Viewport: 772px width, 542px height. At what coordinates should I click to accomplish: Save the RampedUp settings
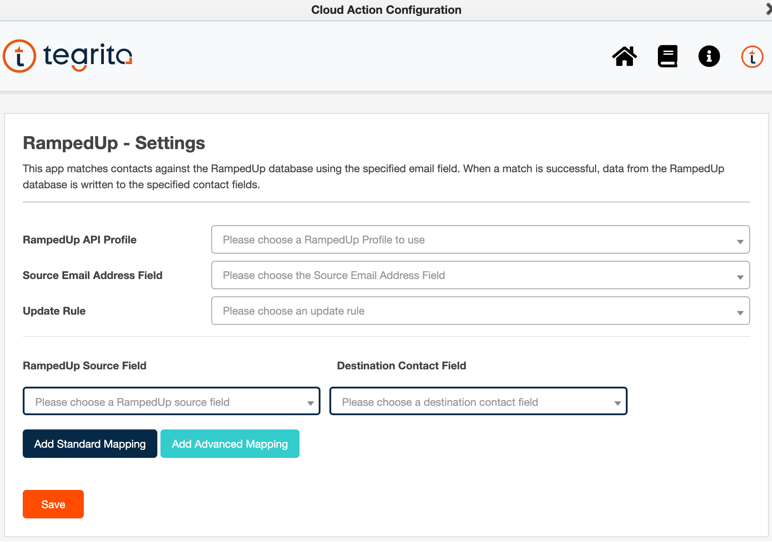pos(53,504)
